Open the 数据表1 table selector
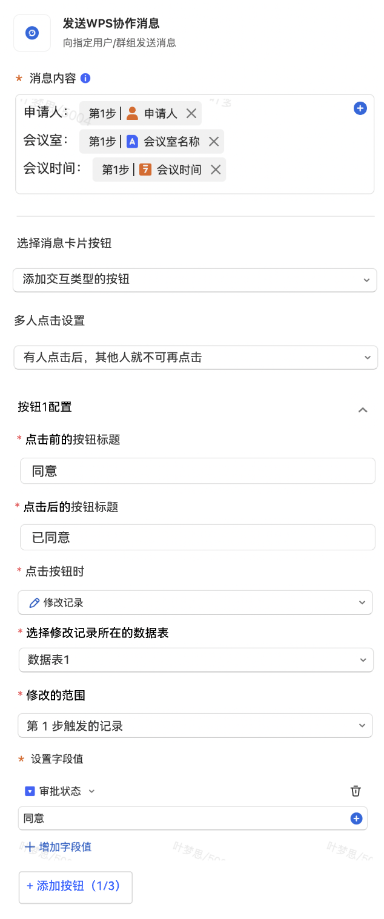Image resolution: width=384 pixels, height=919 pixels. pos(195,660)
